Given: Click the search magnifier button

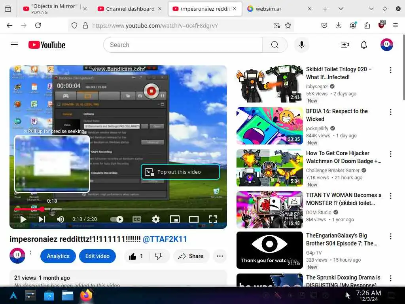Looking at the screenshot, I should (274, 45).
